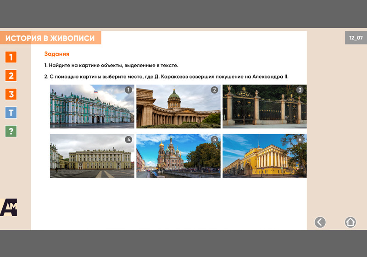
Task: Click the 'История в живописи' header
Action: point(50,38)
